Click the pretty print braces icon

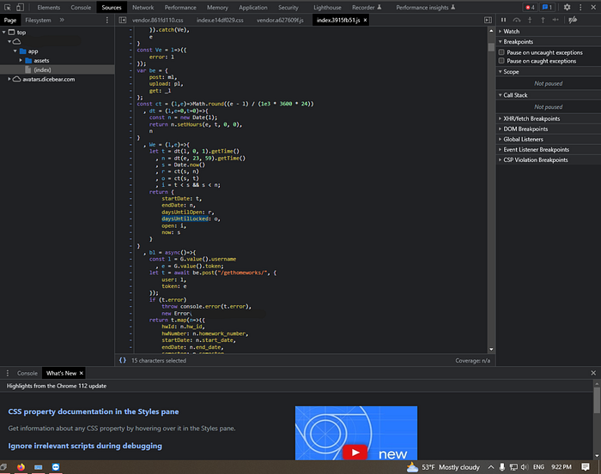(x=123, y=360)
